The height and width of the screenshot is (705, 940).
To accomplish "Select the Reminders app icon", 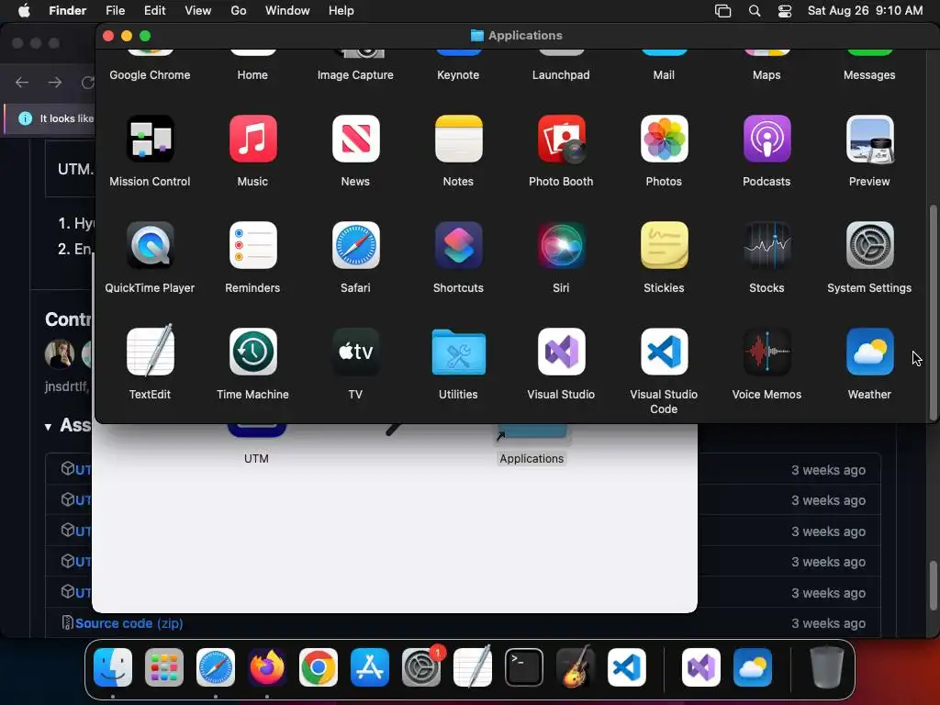I will 253,245.
